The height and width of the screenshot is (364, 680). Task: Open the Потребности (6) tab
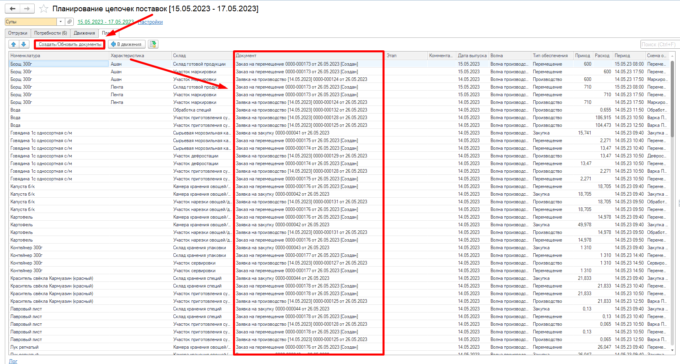[50, 33]
